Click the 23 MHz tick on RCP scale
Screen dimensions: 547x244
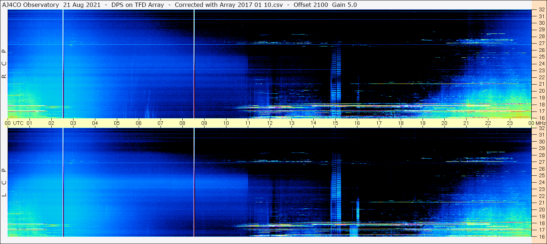(x=541, y=70)
